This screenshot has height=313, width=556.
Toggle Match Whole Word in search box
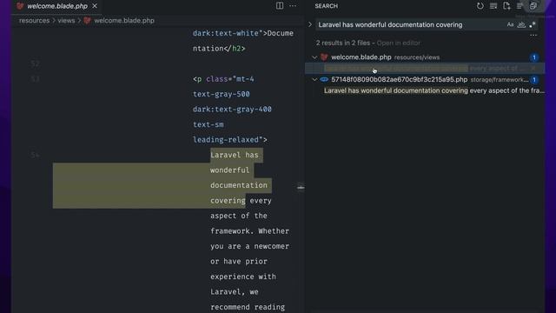(x=521, y=25)
